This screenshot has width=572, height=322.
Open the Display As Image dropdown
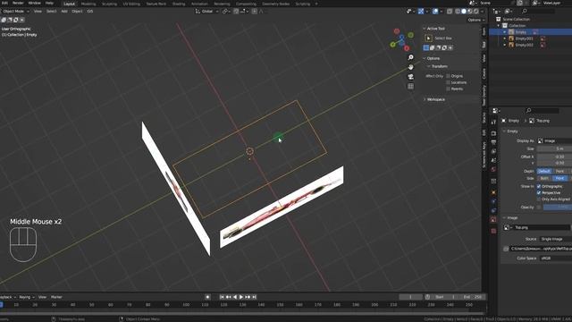click(x=554, y=141)
